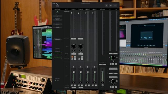Mute the Playback 3-4 channel
The width and height of the screenshot is (168, 94).
click(x=93, y=85)
